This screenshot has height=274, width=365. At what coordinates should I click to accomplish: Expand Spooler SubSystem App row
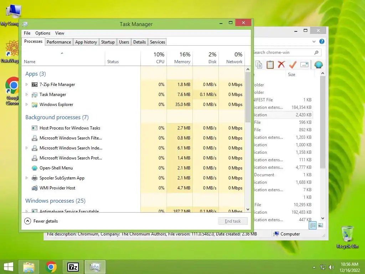click(26, 178)
